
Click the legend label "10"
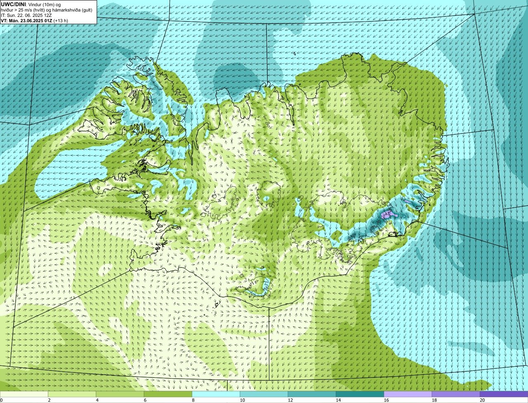pyautogui.click(x=242, y=400)
